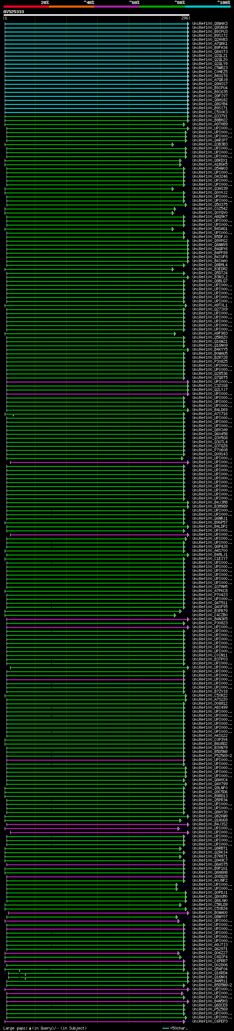This screenshot has height=1031, width=234.
Task: Select hit UniRef100_Q9FIV7
Action: click(x=210, y=96)
